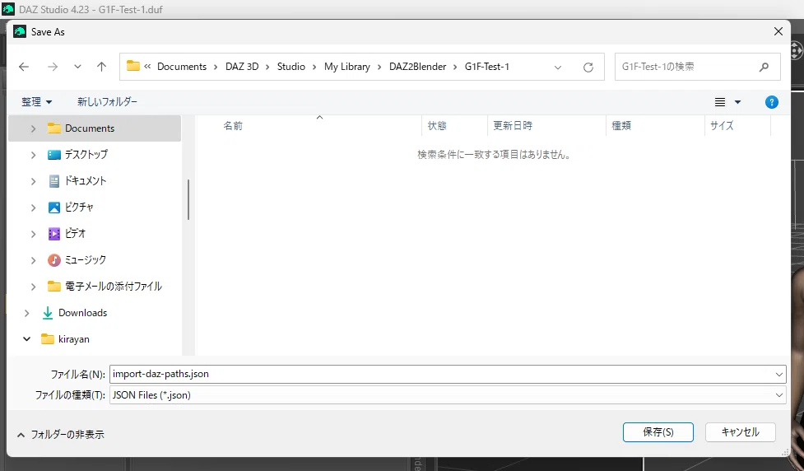Select ビデオ in the sidebar
Screen dimensions: 804x471
pos(75,234)
